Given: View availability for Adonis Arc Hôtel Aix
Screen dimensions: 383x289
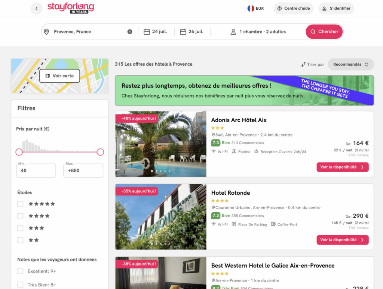Looking at the screenshot, I should click(x=343, y=167).
